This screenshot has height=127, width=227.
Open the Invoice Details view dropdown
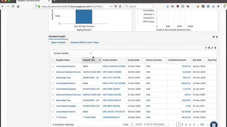(72, 53)
